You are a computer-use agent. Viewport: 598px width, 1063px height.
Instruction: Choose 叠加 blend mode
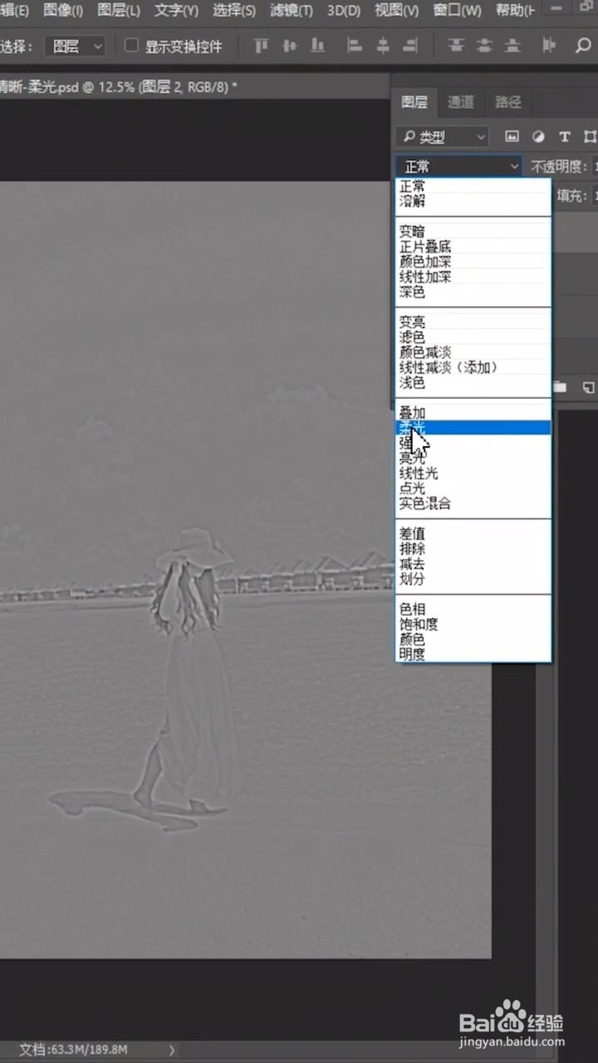pos(472,413)
